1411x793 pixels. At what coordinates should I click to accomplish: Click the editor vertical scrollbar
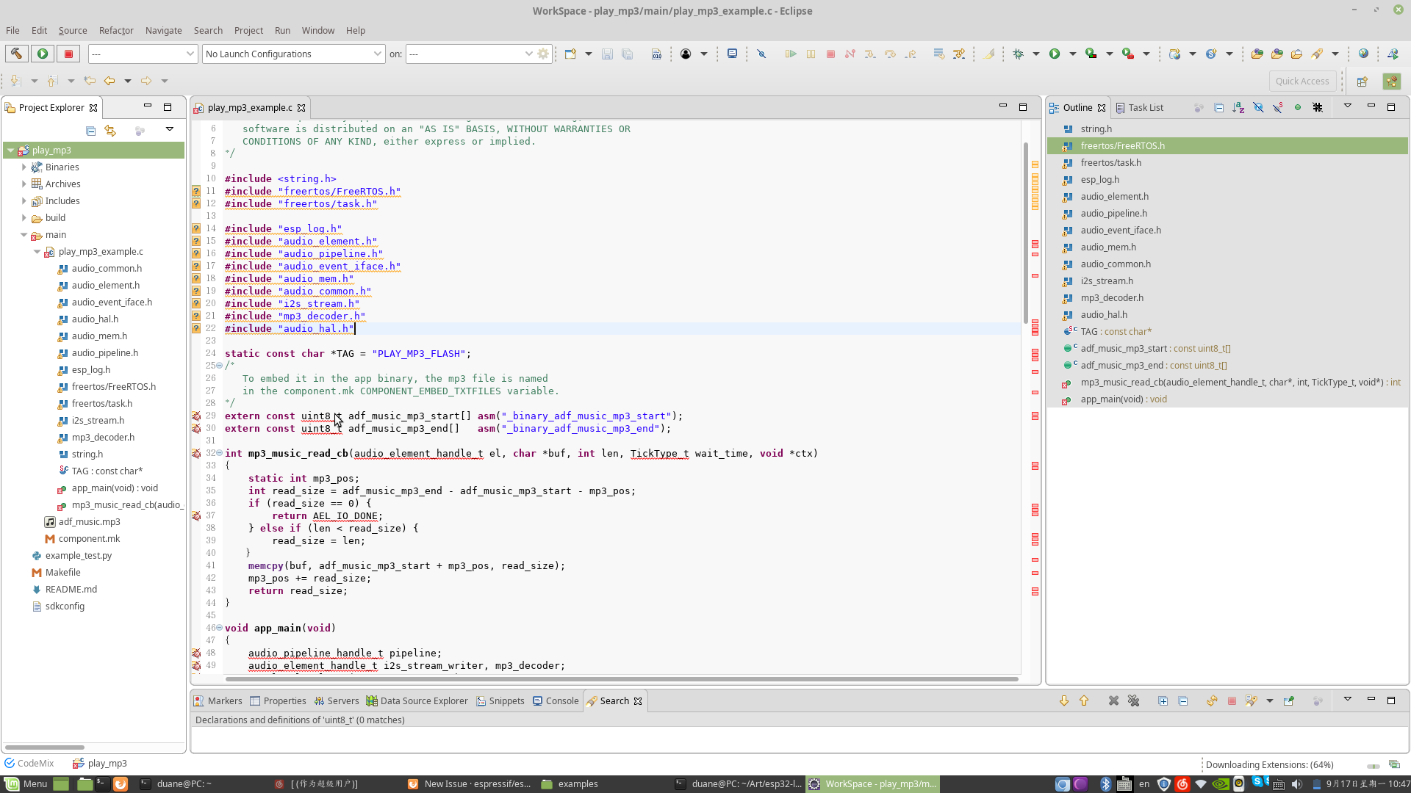(1026, 233)
